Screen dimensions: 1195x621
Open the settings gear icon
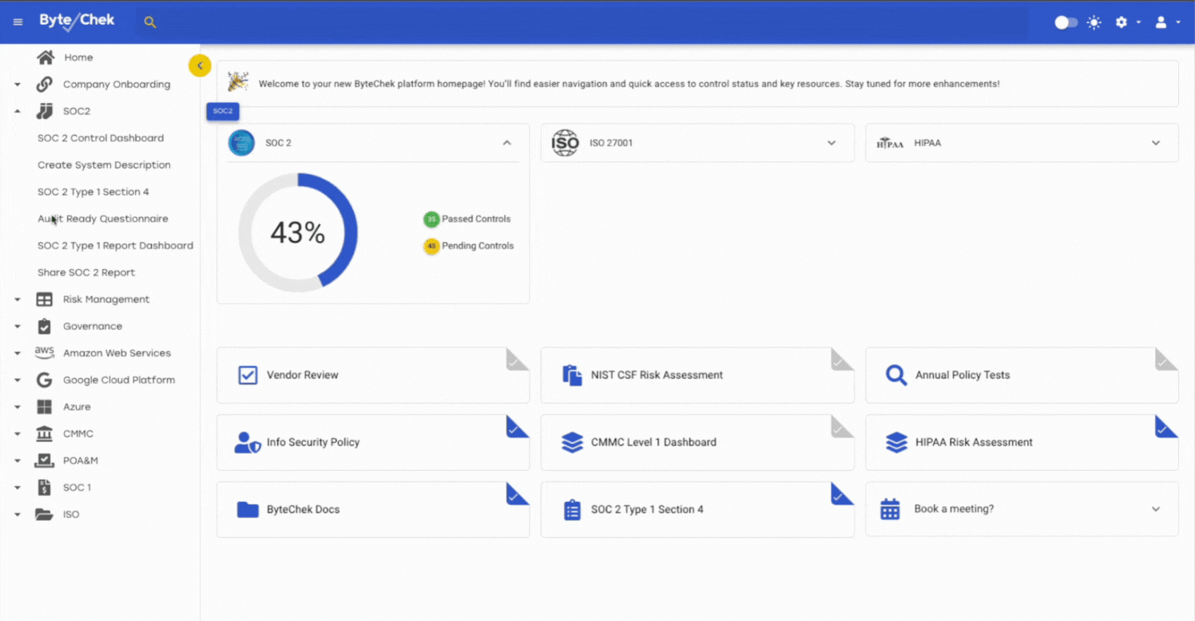pos(1122,22)
